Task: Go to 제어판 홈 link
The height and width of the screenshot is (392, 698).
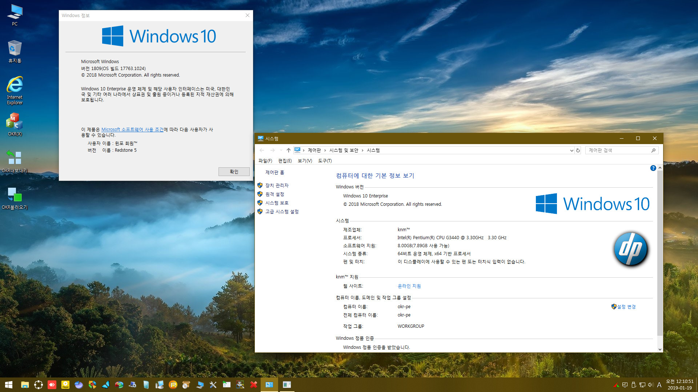Action: pos(275,172)
